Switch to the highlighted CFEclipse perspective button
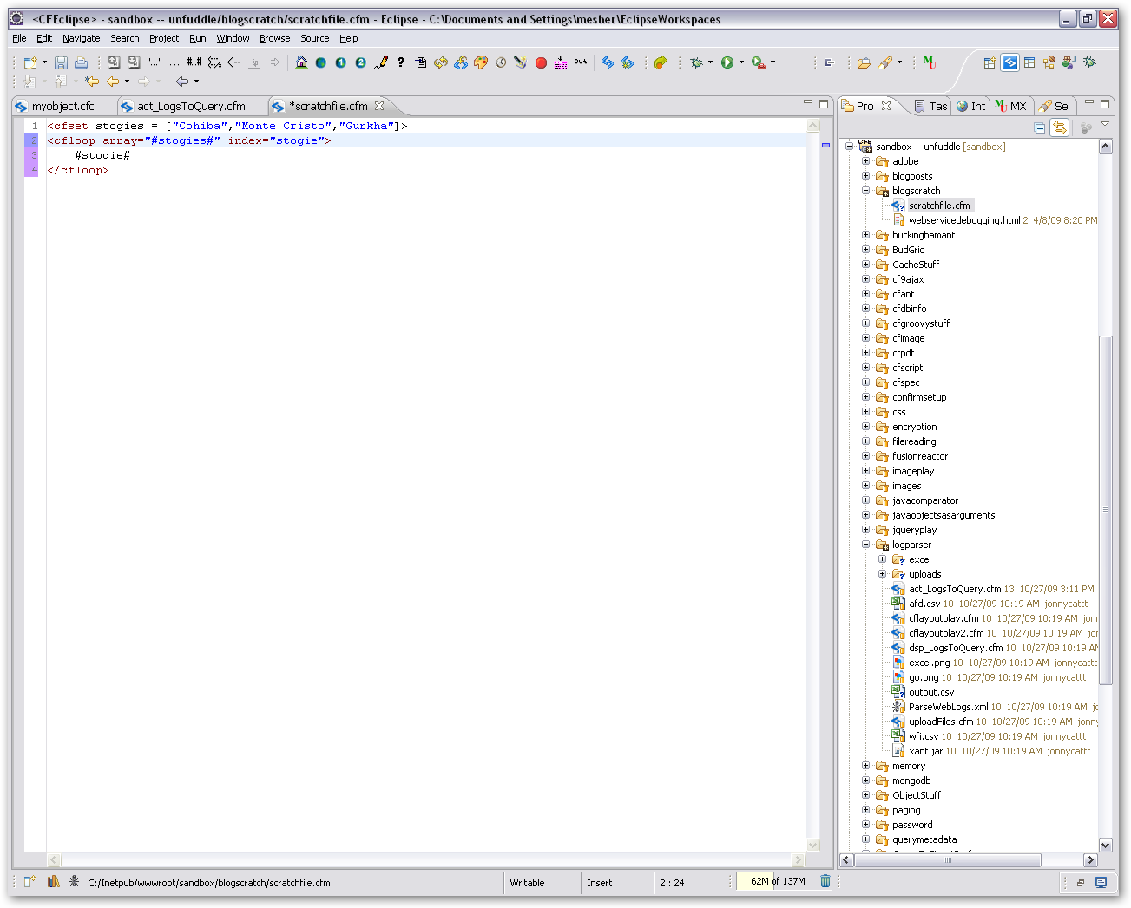Viewport: 1131px width, 908px height. coord(1009,62)
